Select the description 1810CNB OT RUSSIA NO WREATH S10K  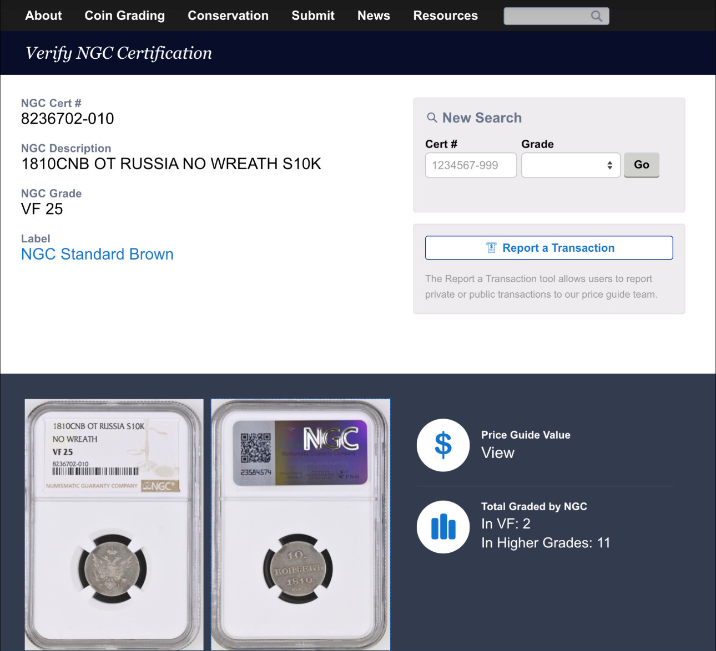tap(171, 164)
